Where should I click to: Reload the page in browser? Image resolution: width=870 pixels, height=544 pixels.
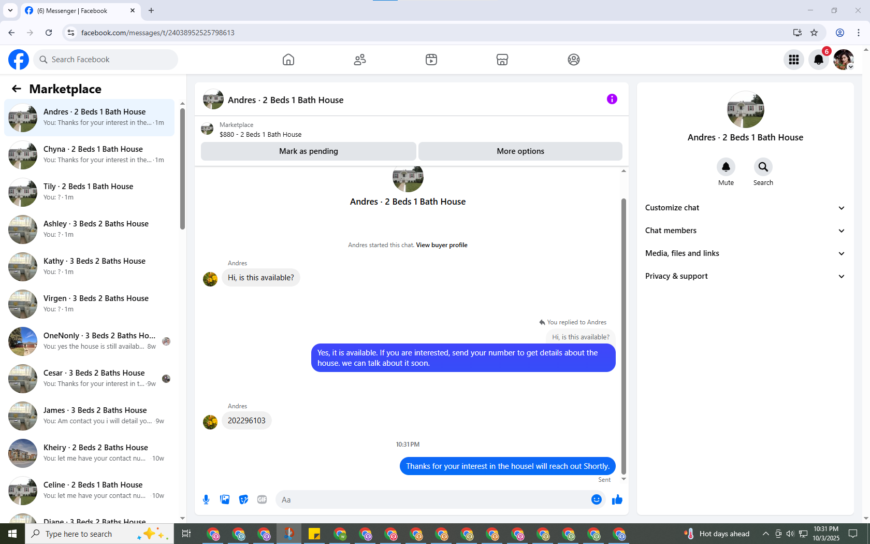coord(49,33)
